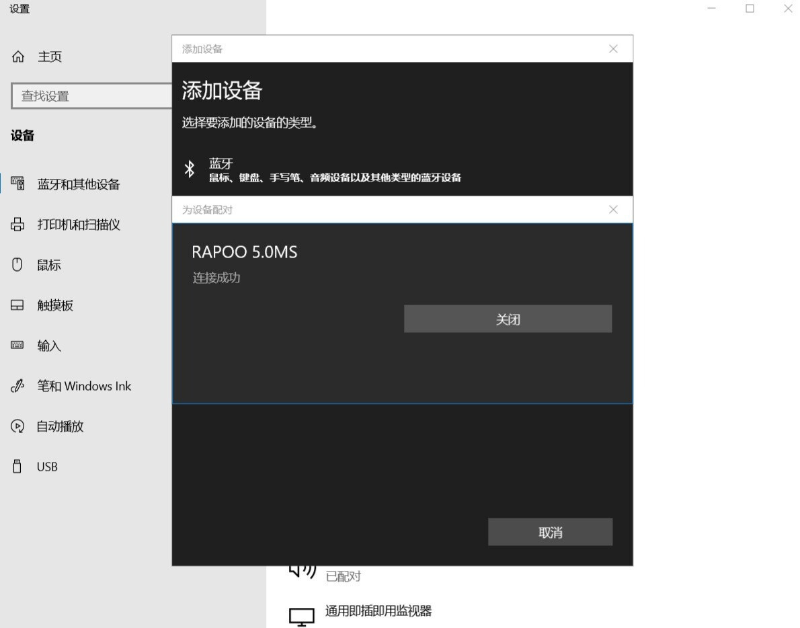Click the 蓝牙和其他设备 sidebar icon
The width and height of the screenshot is (800, 628).
[17, 184]
